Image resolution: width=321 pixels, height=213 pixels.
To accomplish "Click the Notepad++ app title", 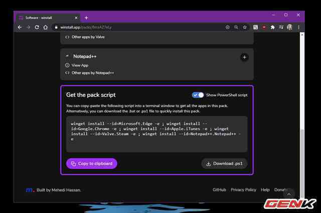I will pos(85,56).
